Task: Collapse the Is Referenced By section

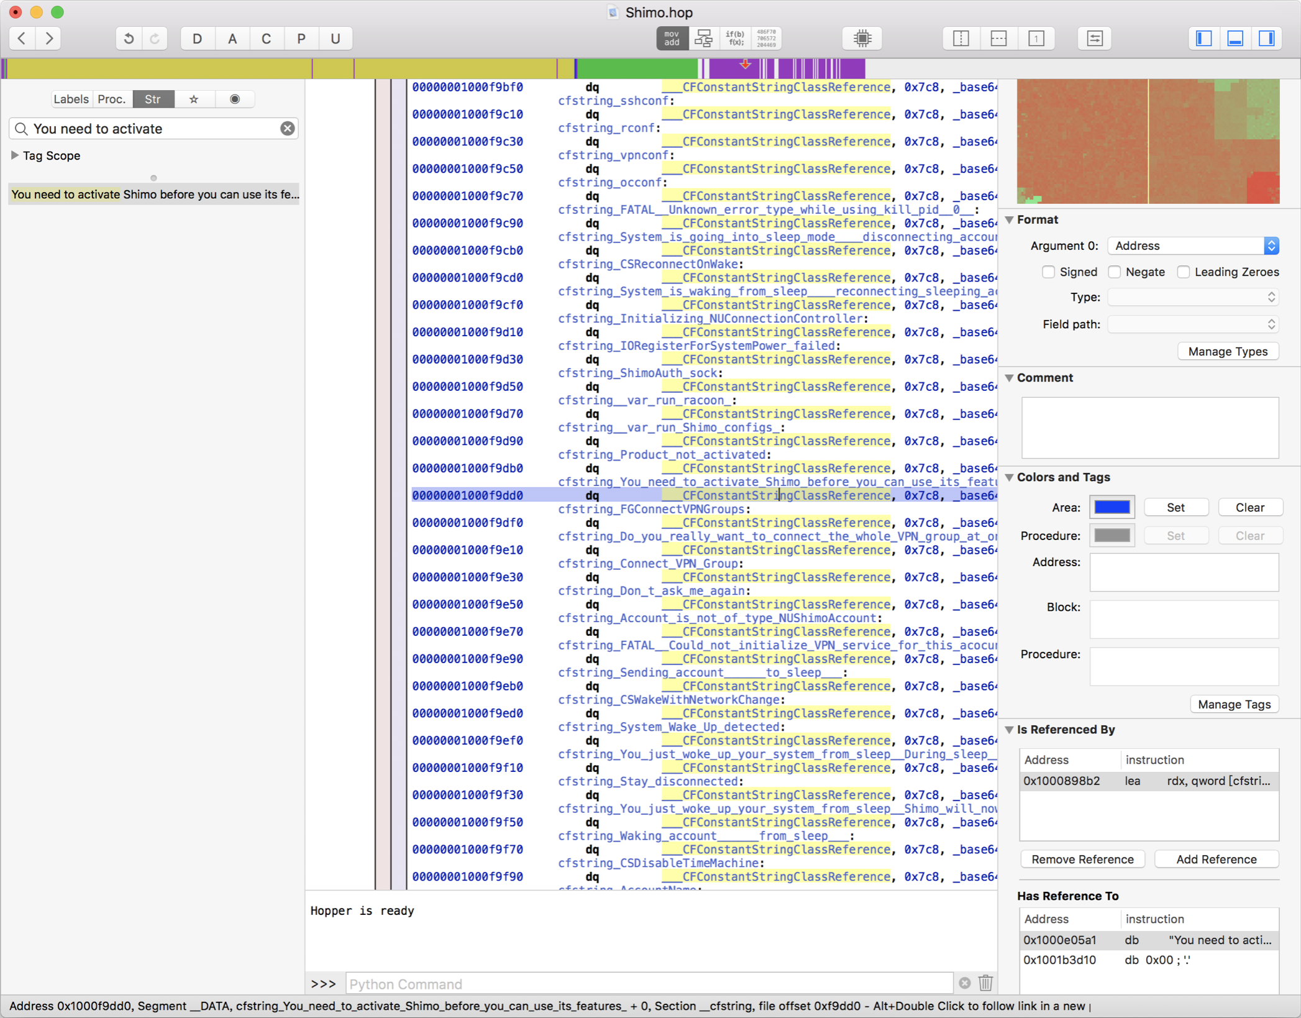Action: (1010, 730)
